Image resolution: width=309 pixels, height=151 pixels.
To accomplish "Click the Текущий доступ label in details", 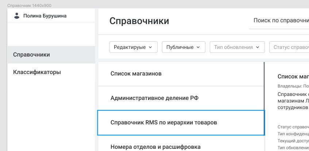I will (293, 141).
